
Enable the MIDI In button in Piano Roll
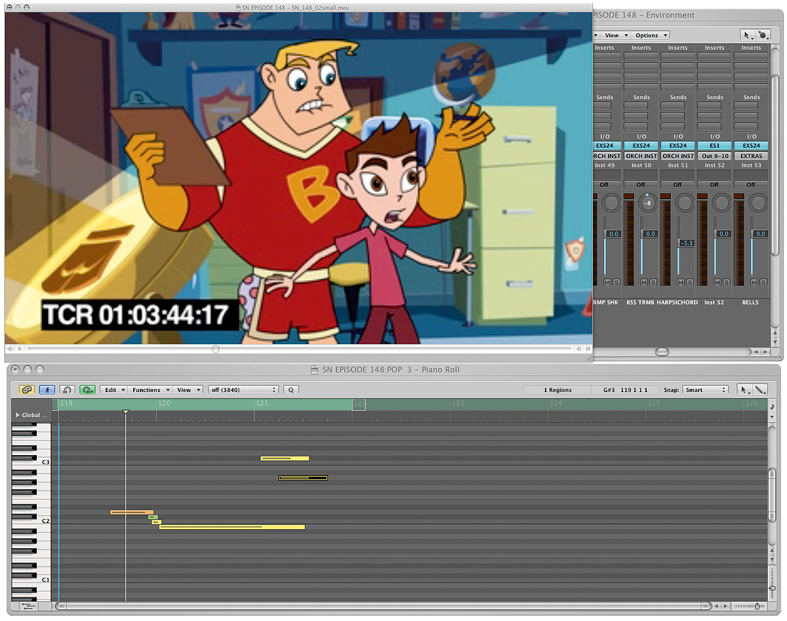coord(68,390)
